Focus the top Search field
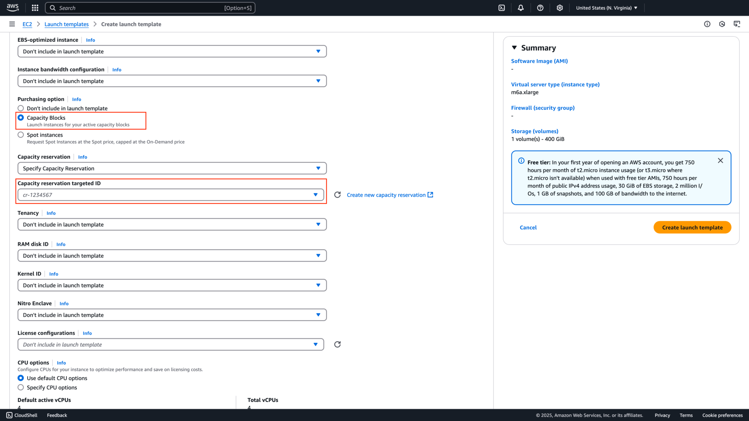 point(150,8)
